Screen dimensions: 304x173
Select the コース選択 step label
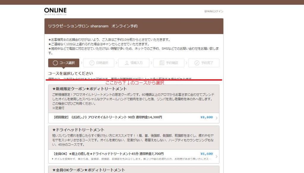67,63
